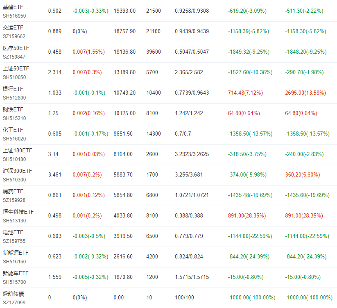The height and width of the screenshot is (308, 337).
Task: Select stock code SH513130
Action: click(14, 221)
